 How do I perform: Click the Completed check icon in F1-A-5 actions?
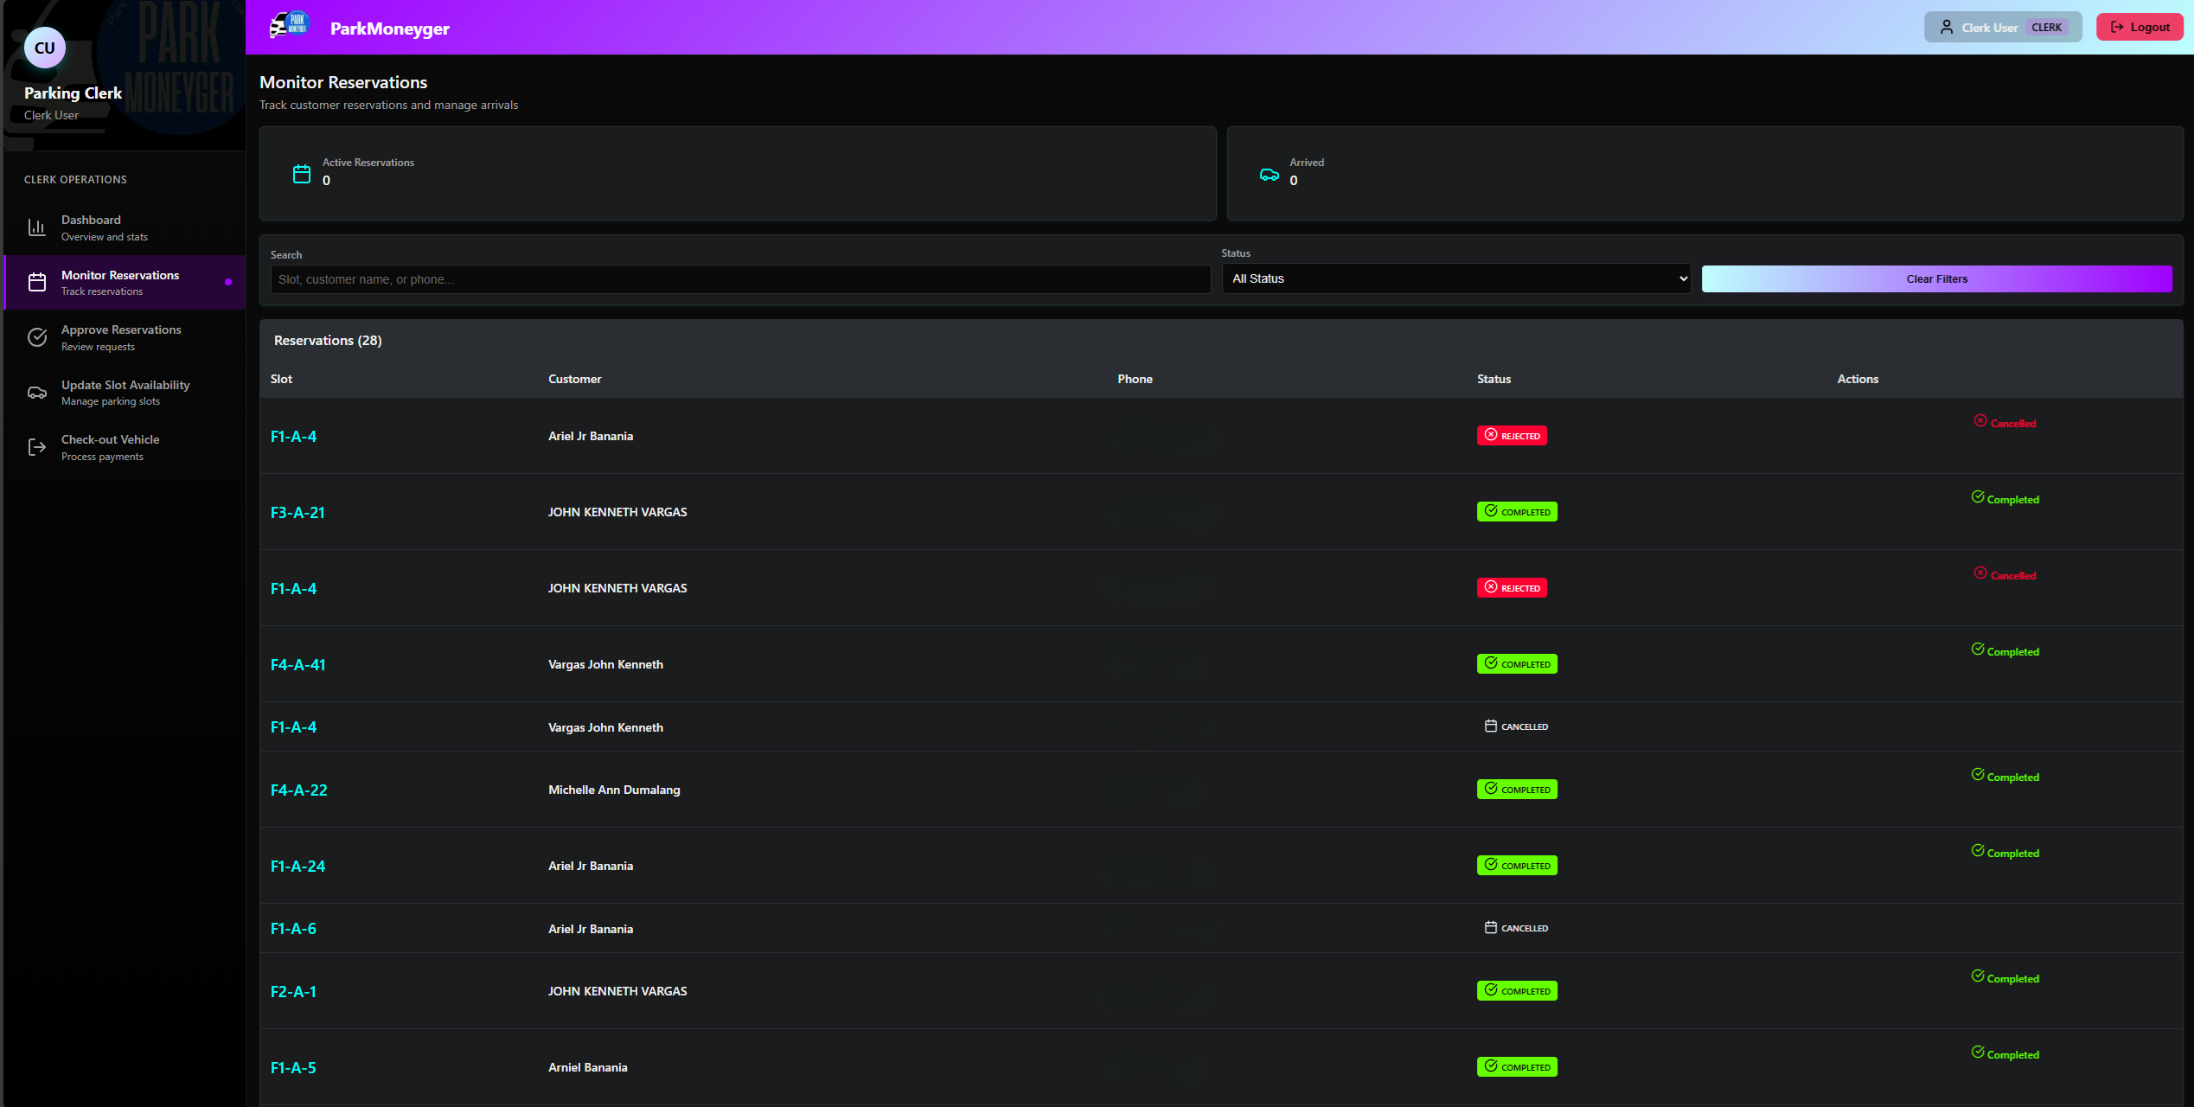click(x=1978, y=1052)
